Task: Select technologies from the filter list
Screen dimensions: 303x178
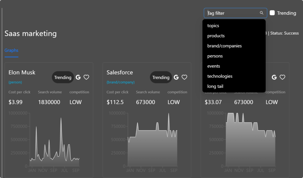Action: (220, 76)
